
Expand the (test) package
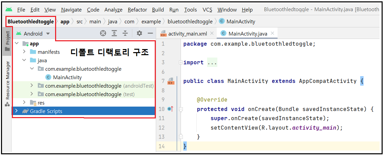pos(32,94)
